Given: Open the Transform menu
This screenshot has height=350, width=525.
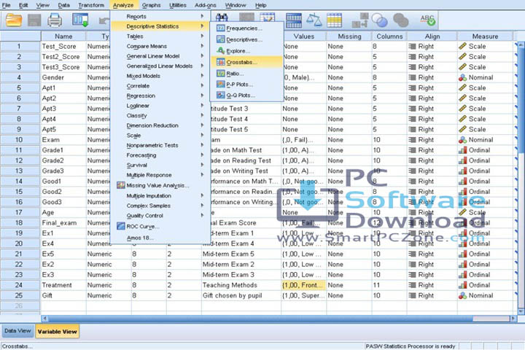Looking at the screenshot, I should (x=91, y=5).
